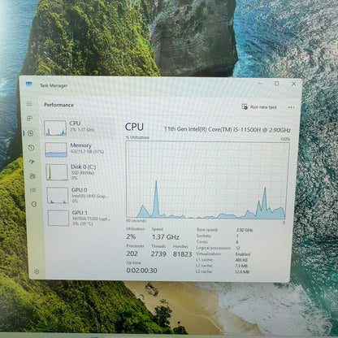The height and width of the screenshot is (338, 338).
Task: Click the 1.37 GHz speed value
Action: pos(165,237)
